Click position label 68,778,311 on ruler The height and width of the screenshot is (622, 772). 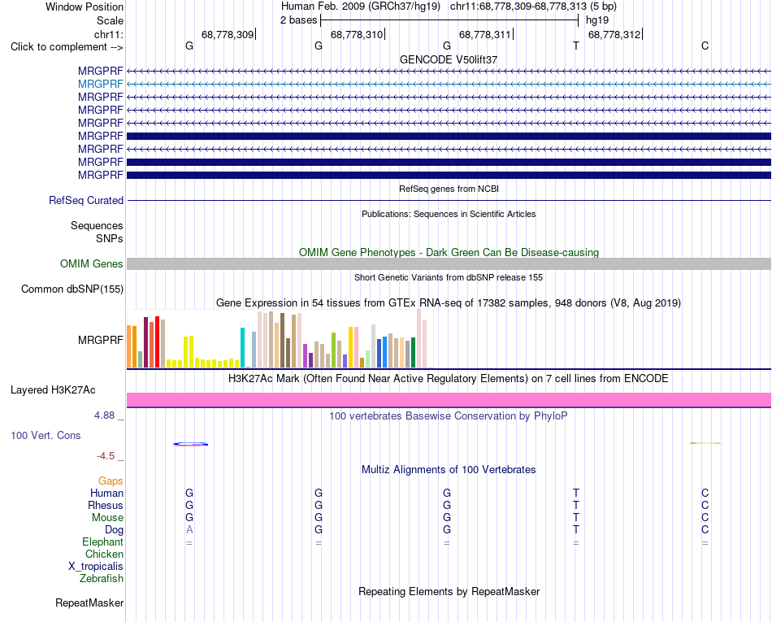[x=485, y=34]
